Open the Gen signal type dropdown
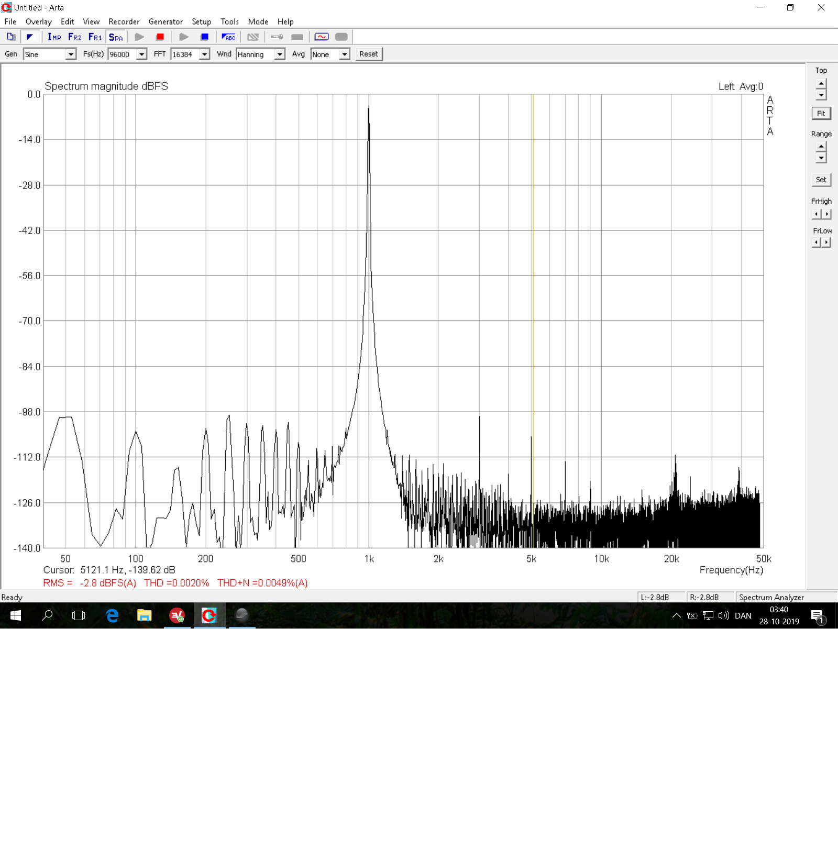Image resolution: width=838 pixels, height=859 pixels. [71, 54]
